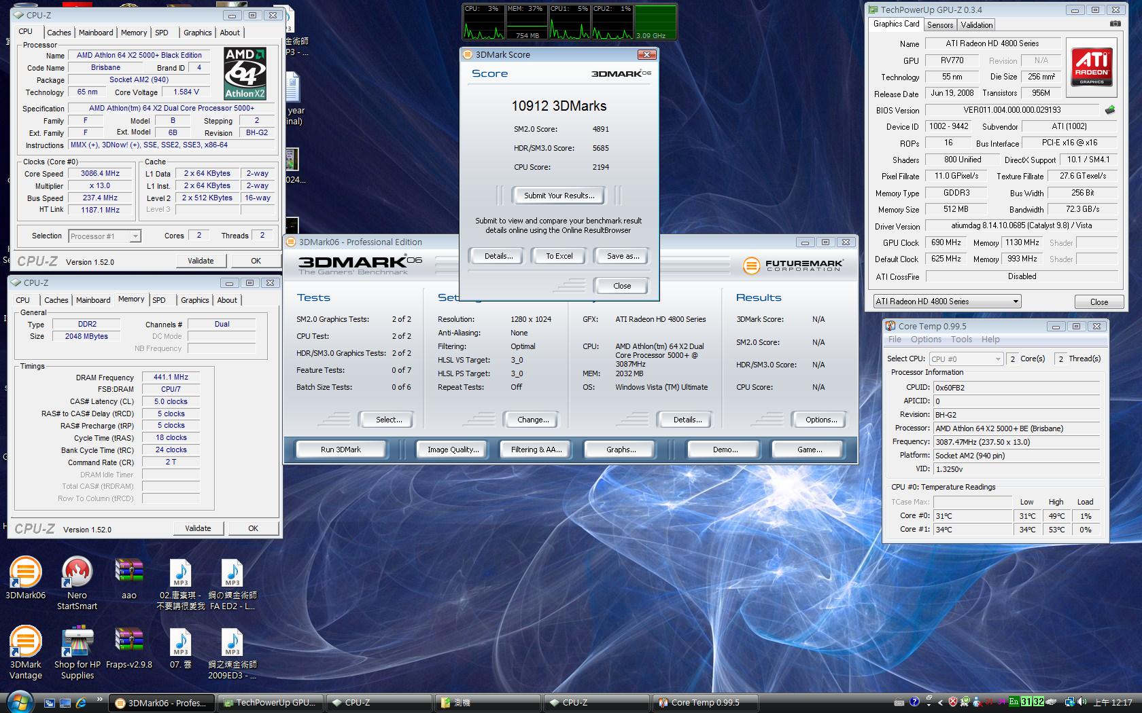Click the ATI Radeon logo in GPU-Z
The width and height of the screenshot is (1142, 713).
(x=1092, y=67)
